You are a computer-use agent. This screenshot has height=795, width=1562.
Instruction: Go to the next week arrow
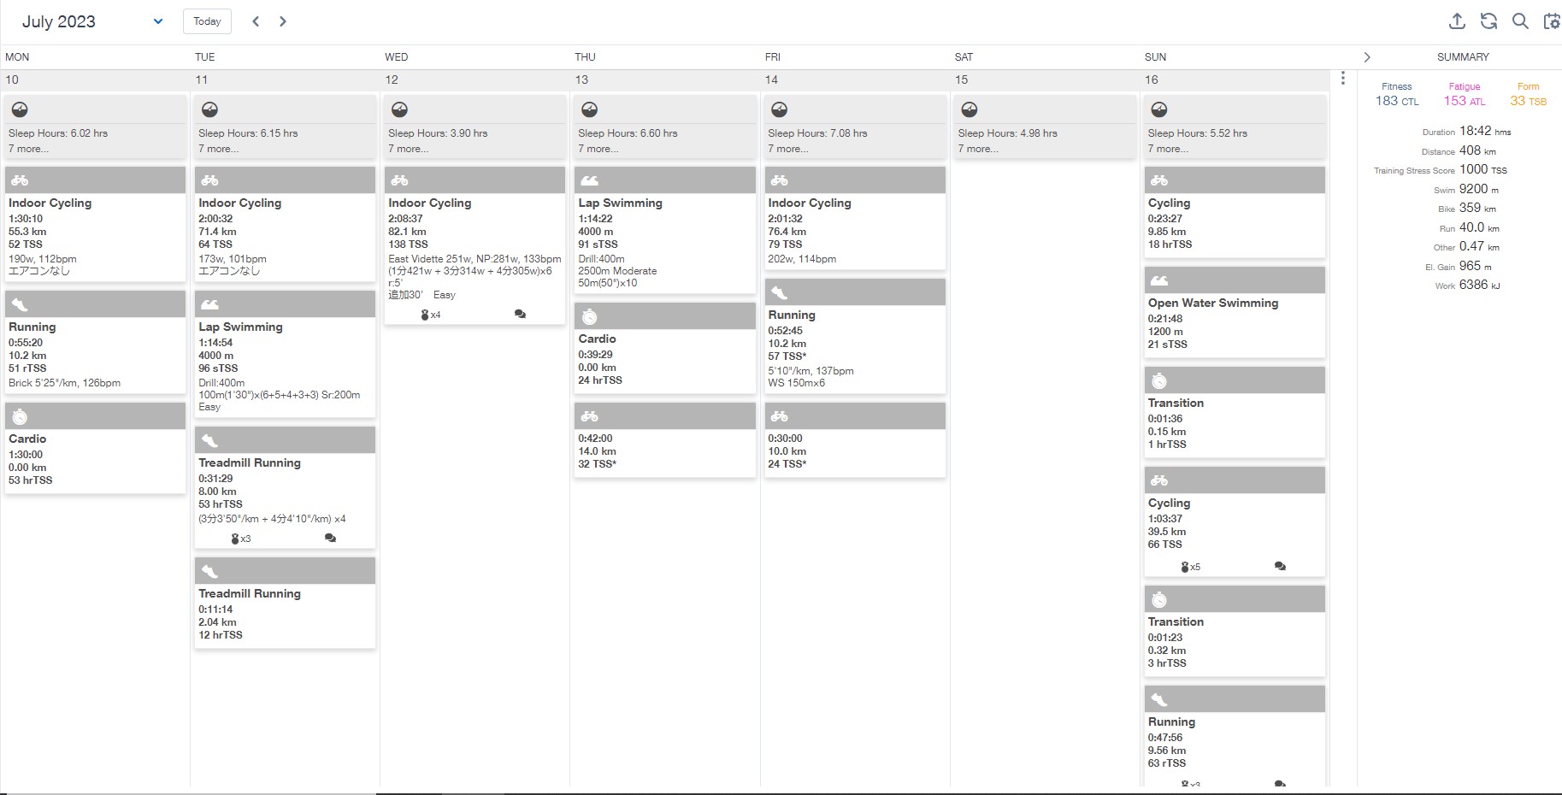coord(283,21)
